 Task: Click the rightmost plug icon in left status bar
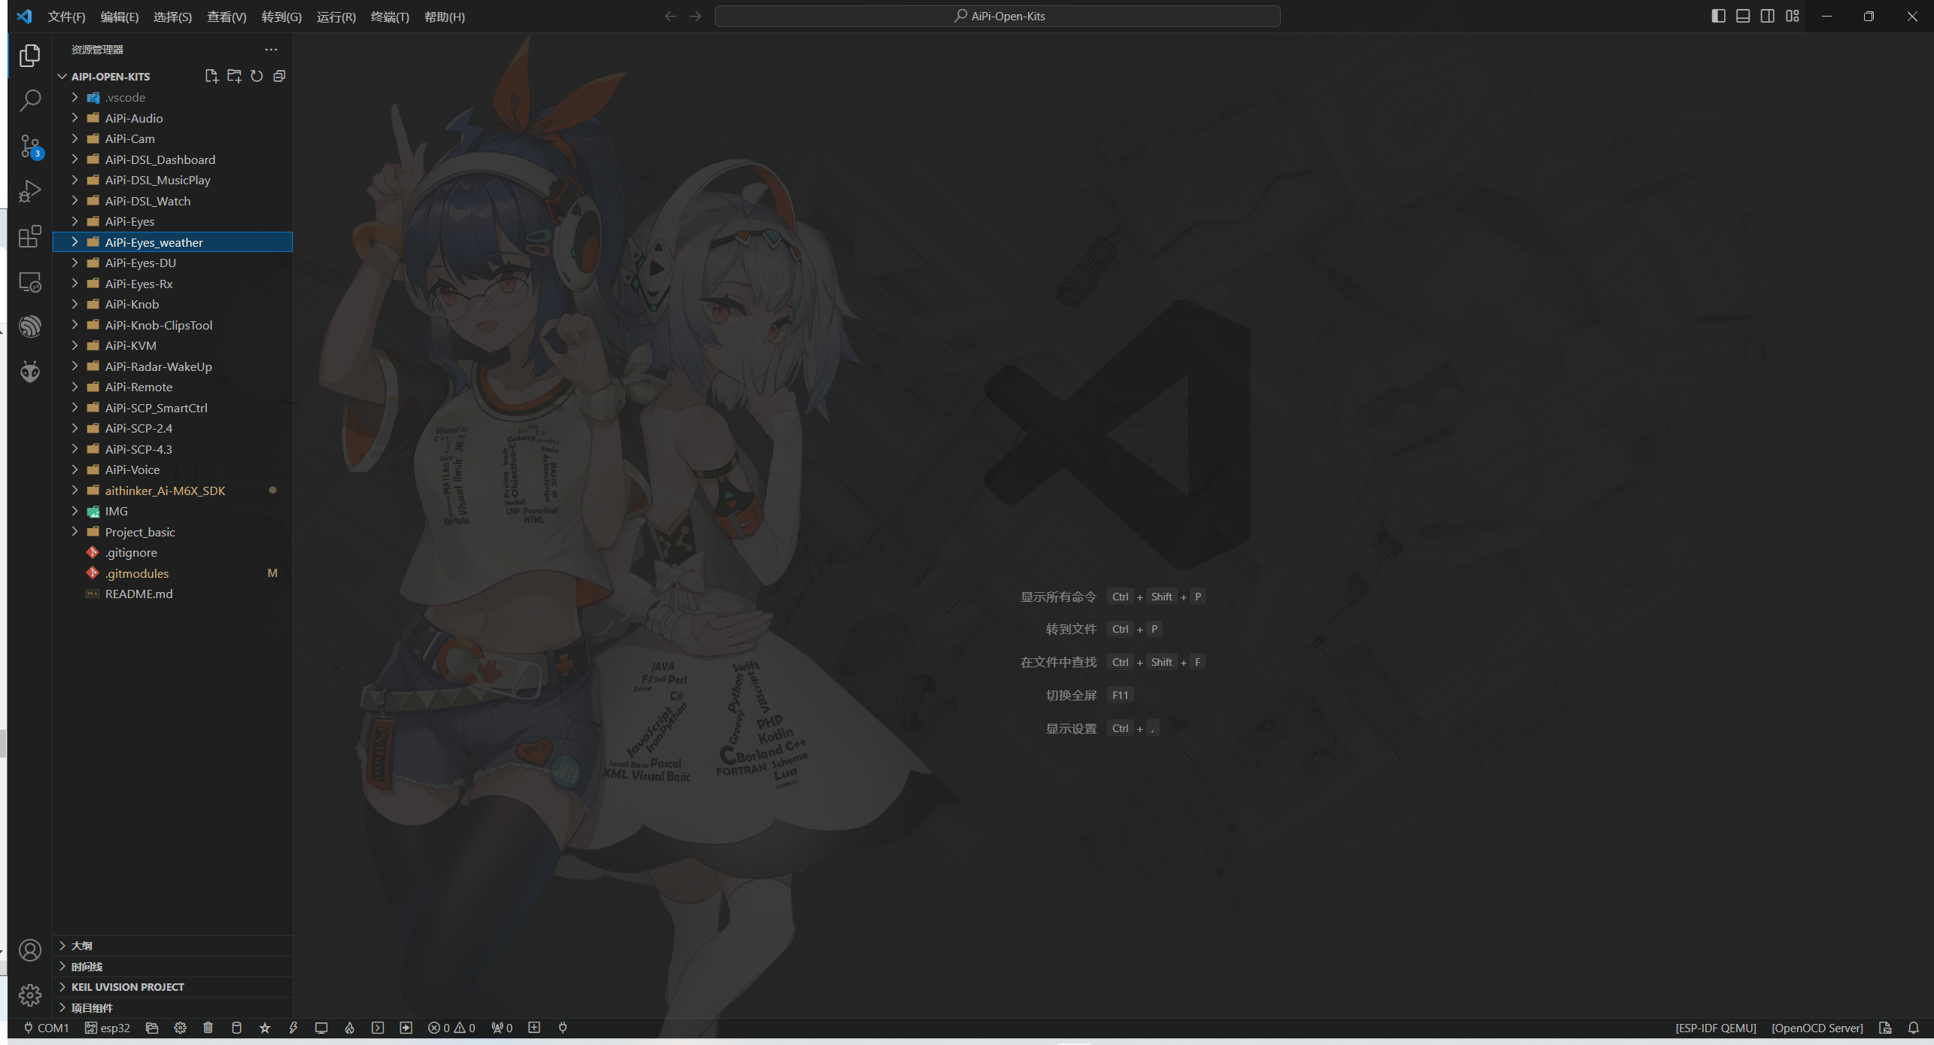tap(563, 1028)
